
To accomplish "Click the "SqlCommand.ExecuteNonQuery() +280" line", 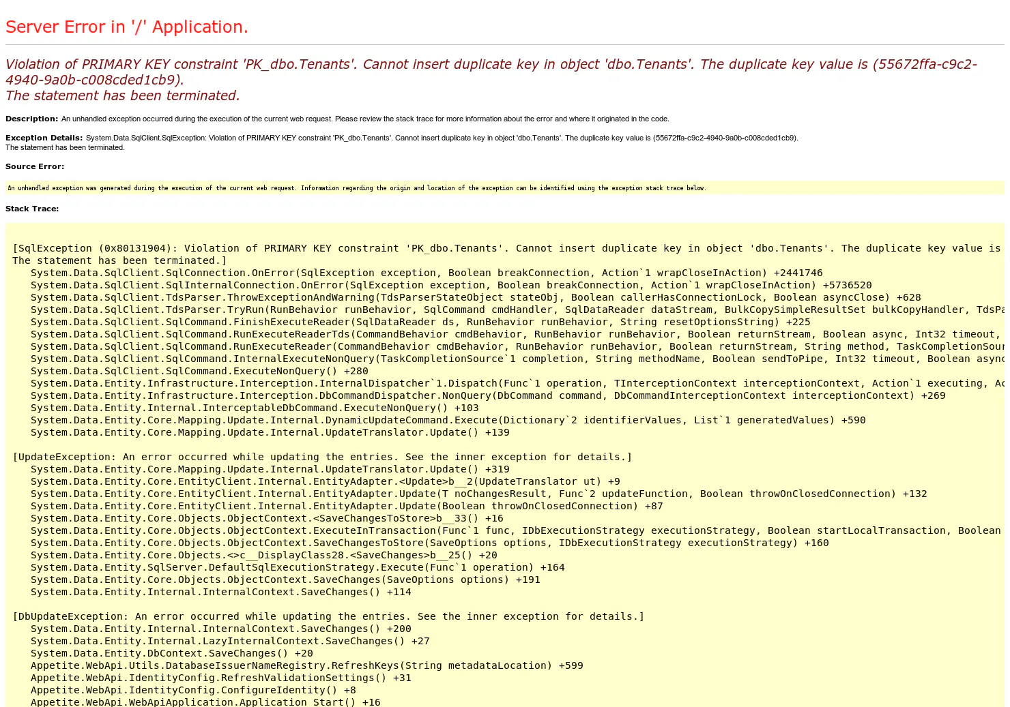I will point(199,371).
